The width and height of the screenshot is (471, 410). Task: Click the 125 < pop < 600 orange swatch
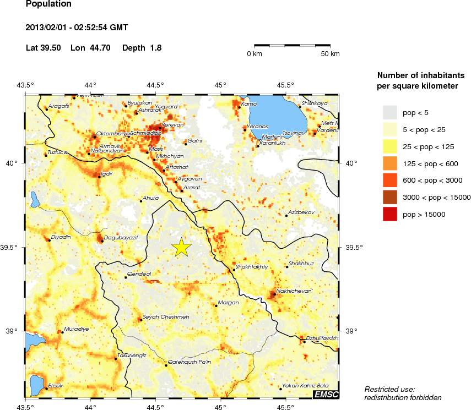pyautogui.click(x=390, y=163)
